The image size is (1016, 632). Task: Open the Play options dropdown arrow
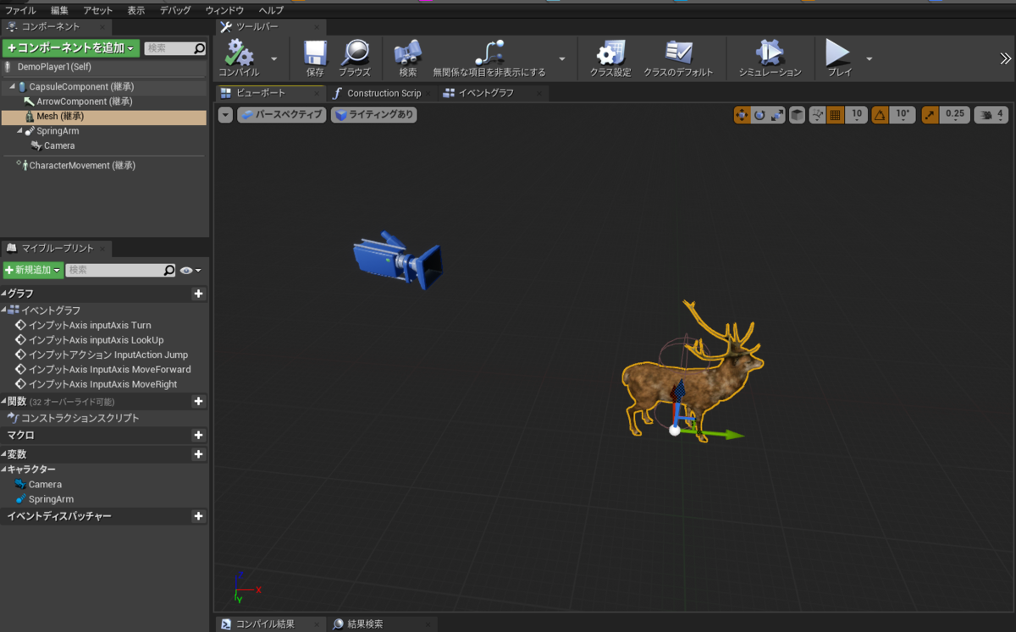[x=870, y=58]
